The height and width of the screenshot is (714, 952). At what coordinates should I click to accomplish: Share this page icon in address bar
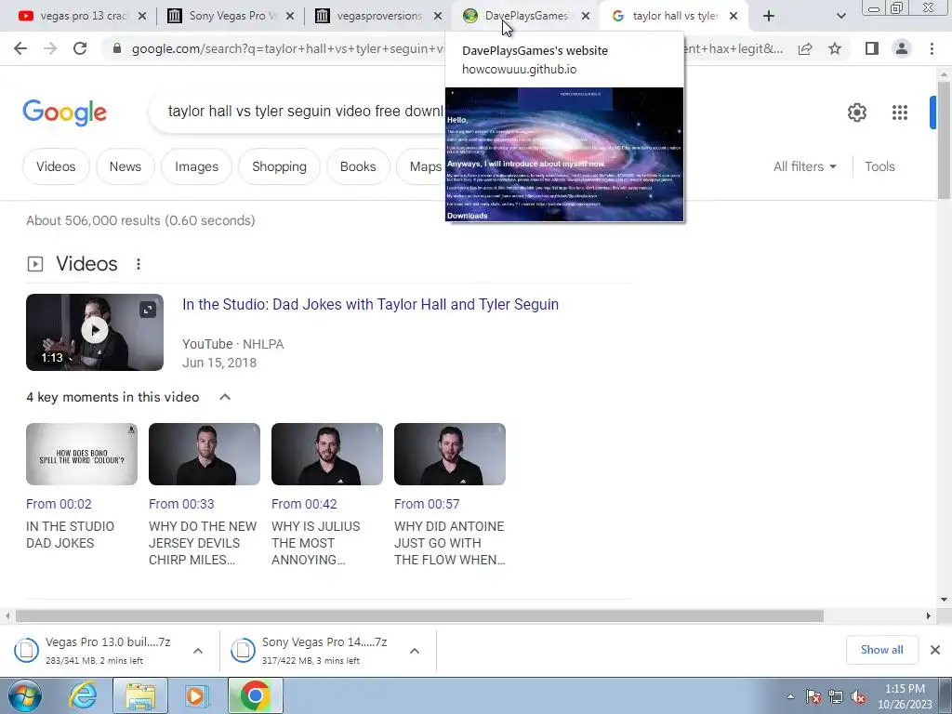pyautogui.click(x=805, y=48)
